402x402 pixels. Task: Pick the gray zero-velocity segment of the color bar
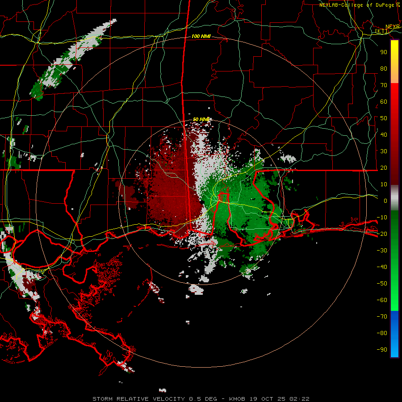click(x=394, y=198)
